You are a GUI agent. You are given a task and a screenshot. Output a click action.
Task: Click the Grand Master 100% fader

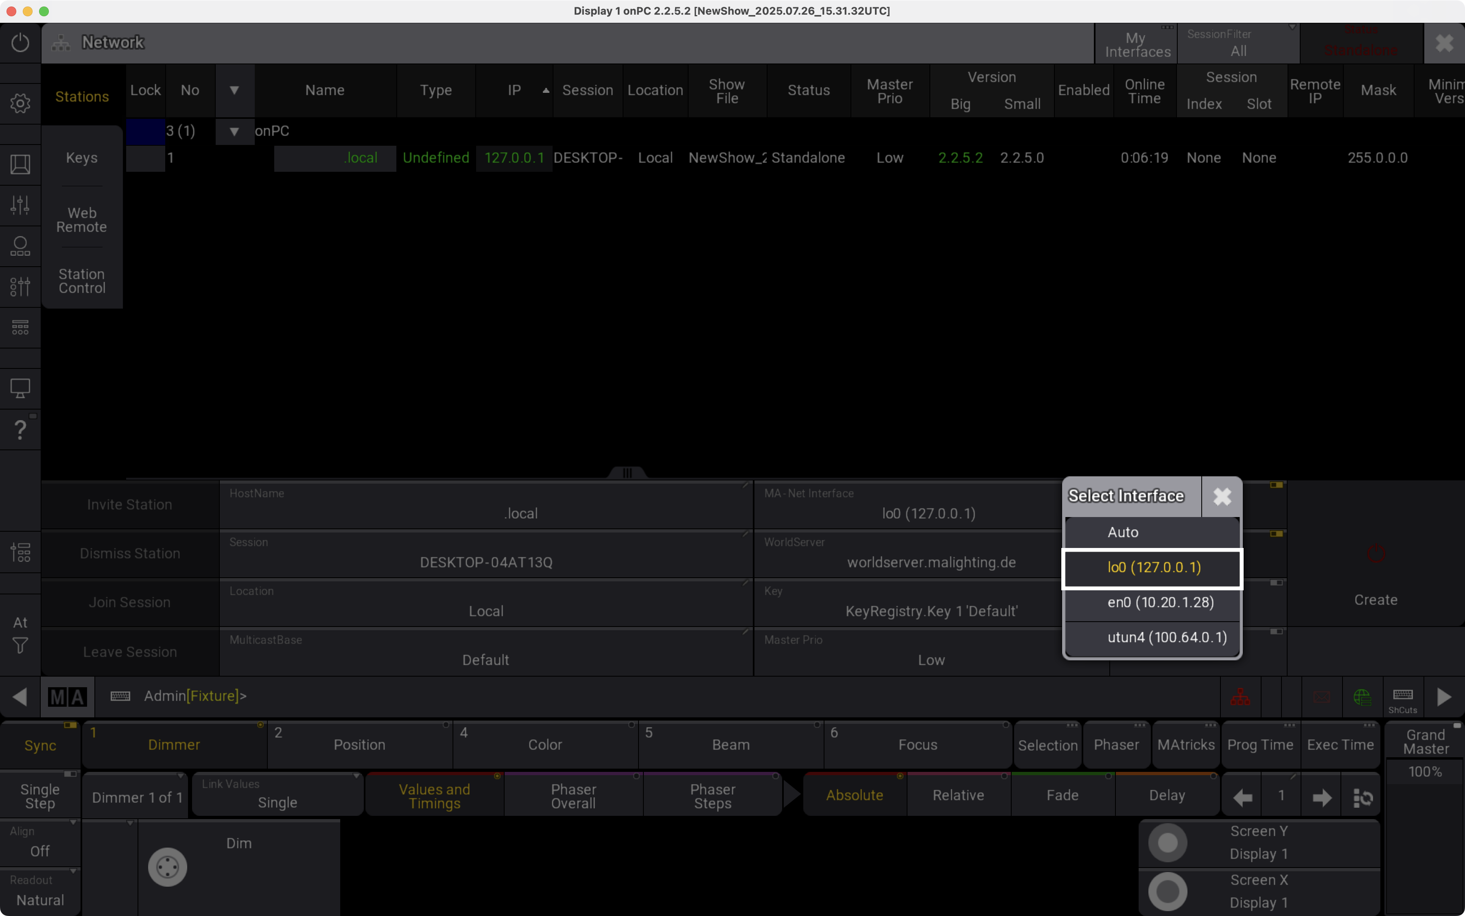click(x=1424, y=772)
